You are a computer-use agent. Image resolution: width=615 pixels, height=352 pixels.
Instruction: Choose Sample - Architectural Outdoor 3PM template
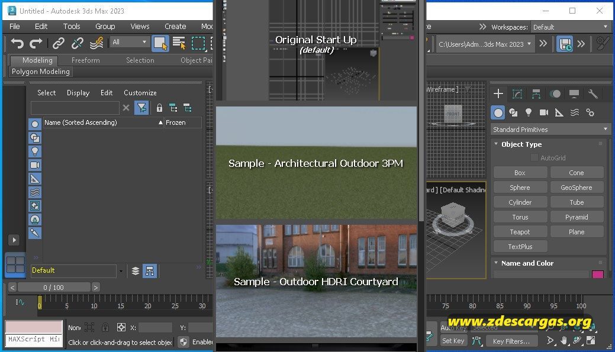pyautogui.click(x=317, y=163)
